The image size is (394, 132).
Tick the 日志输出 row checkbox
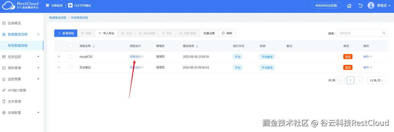coord(70,67)
